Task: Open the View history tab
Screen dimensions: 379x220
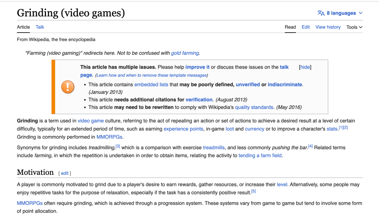Action: point(328,27)
